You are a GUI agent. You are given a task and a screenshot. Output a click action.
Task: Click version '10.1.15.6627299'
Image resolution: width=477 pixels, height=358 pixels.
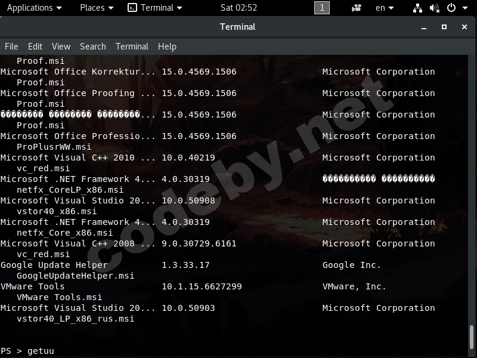point(202,286)
